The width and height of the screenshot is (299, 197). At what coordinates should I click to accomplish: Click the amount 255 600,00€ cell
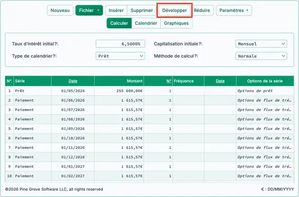[119, 91]
